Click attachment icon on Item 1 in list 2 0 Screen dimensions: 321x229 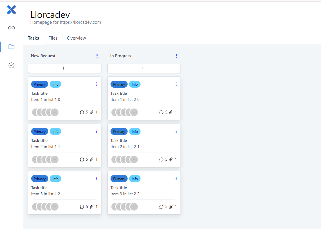171,112
